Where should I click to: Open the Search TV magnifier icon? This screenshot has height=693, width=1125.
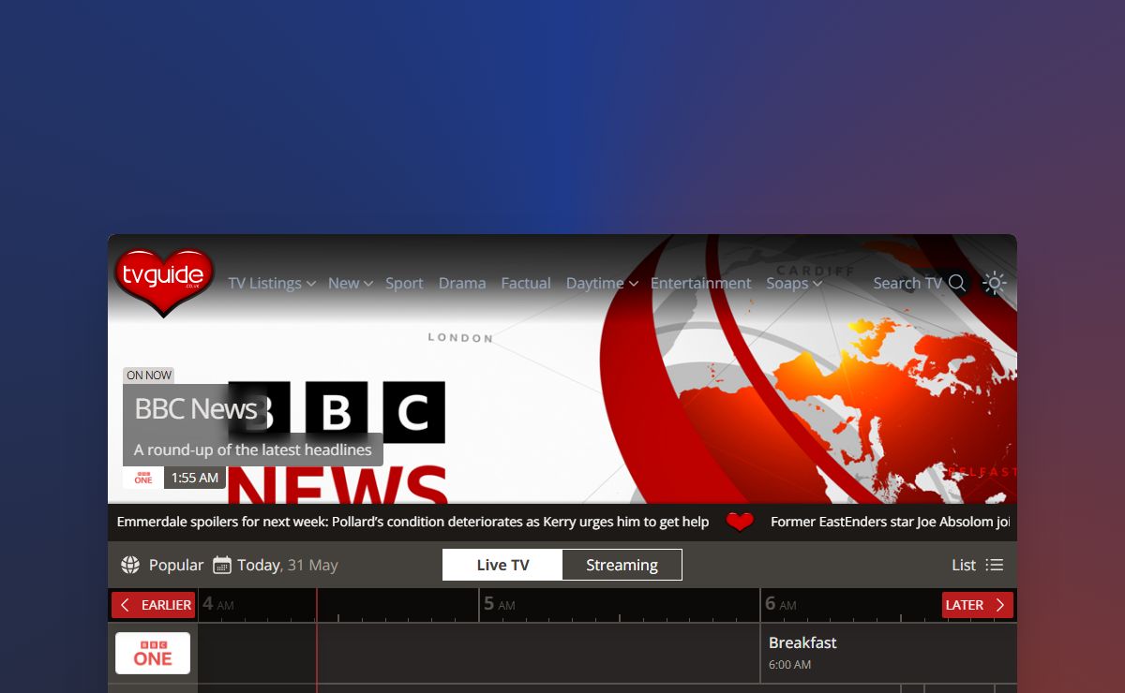point(957,283)
